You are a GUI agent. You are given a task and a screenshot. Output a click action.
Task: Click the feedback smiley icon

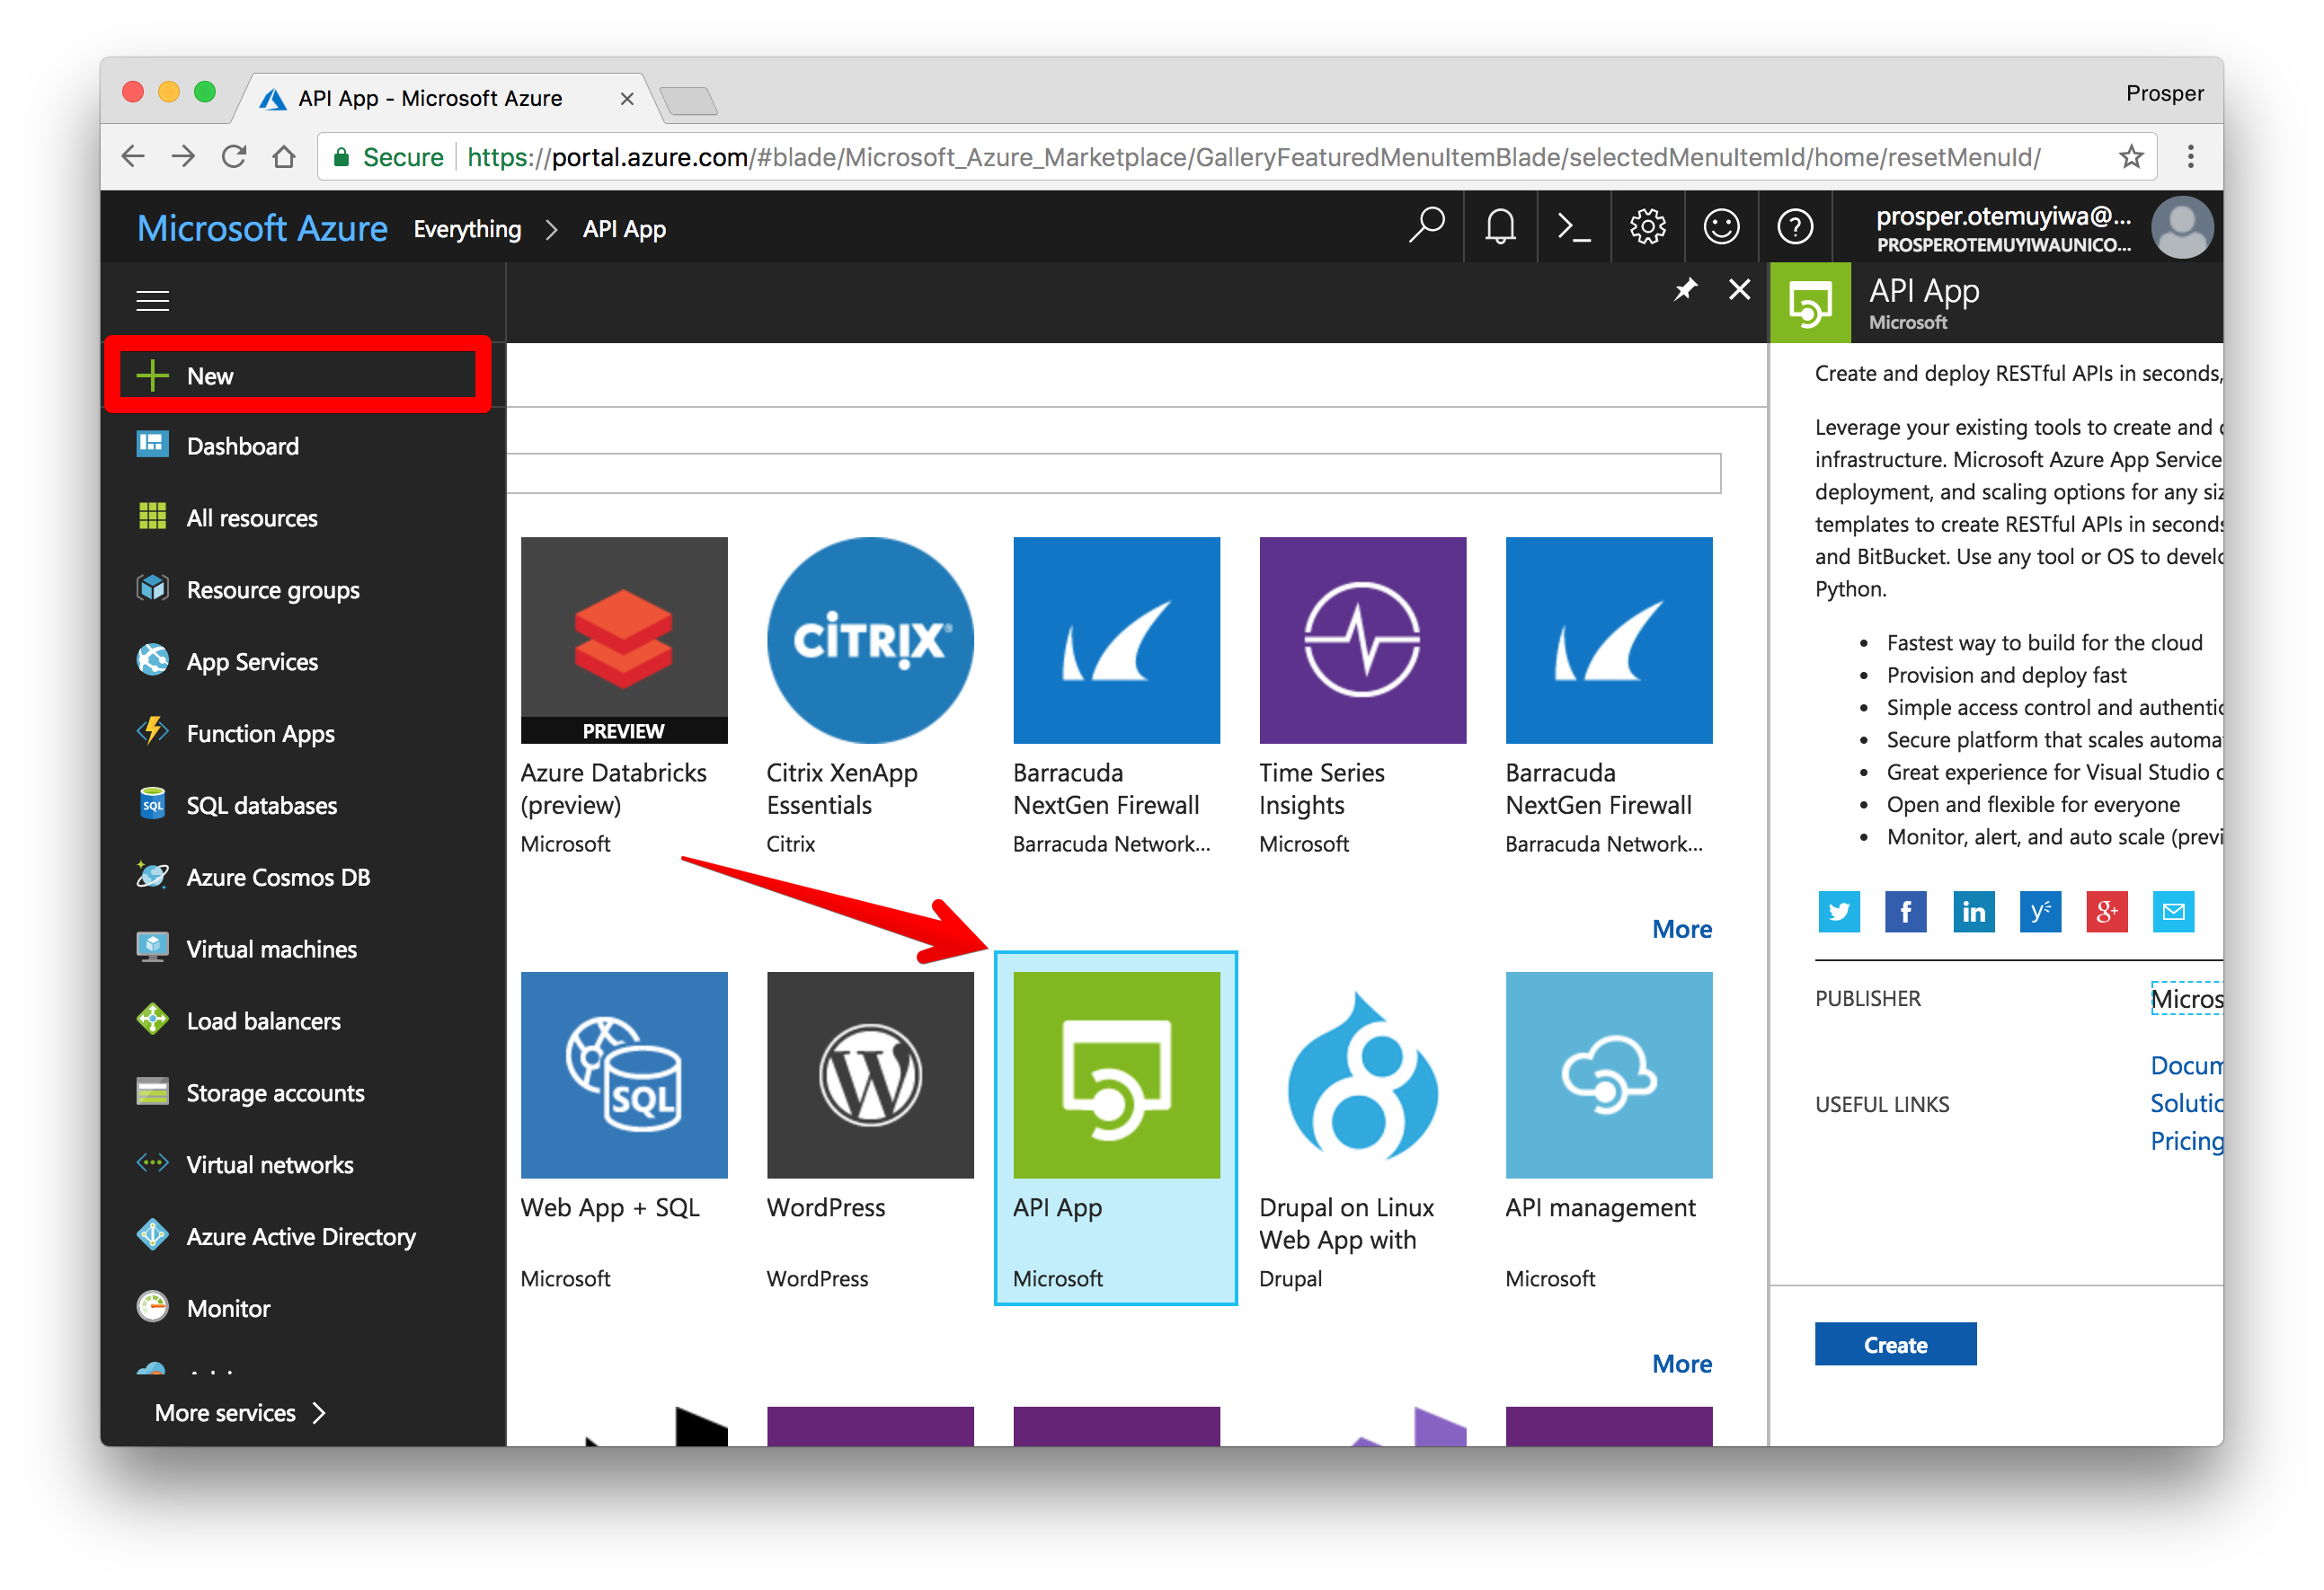click(1721, 228)
